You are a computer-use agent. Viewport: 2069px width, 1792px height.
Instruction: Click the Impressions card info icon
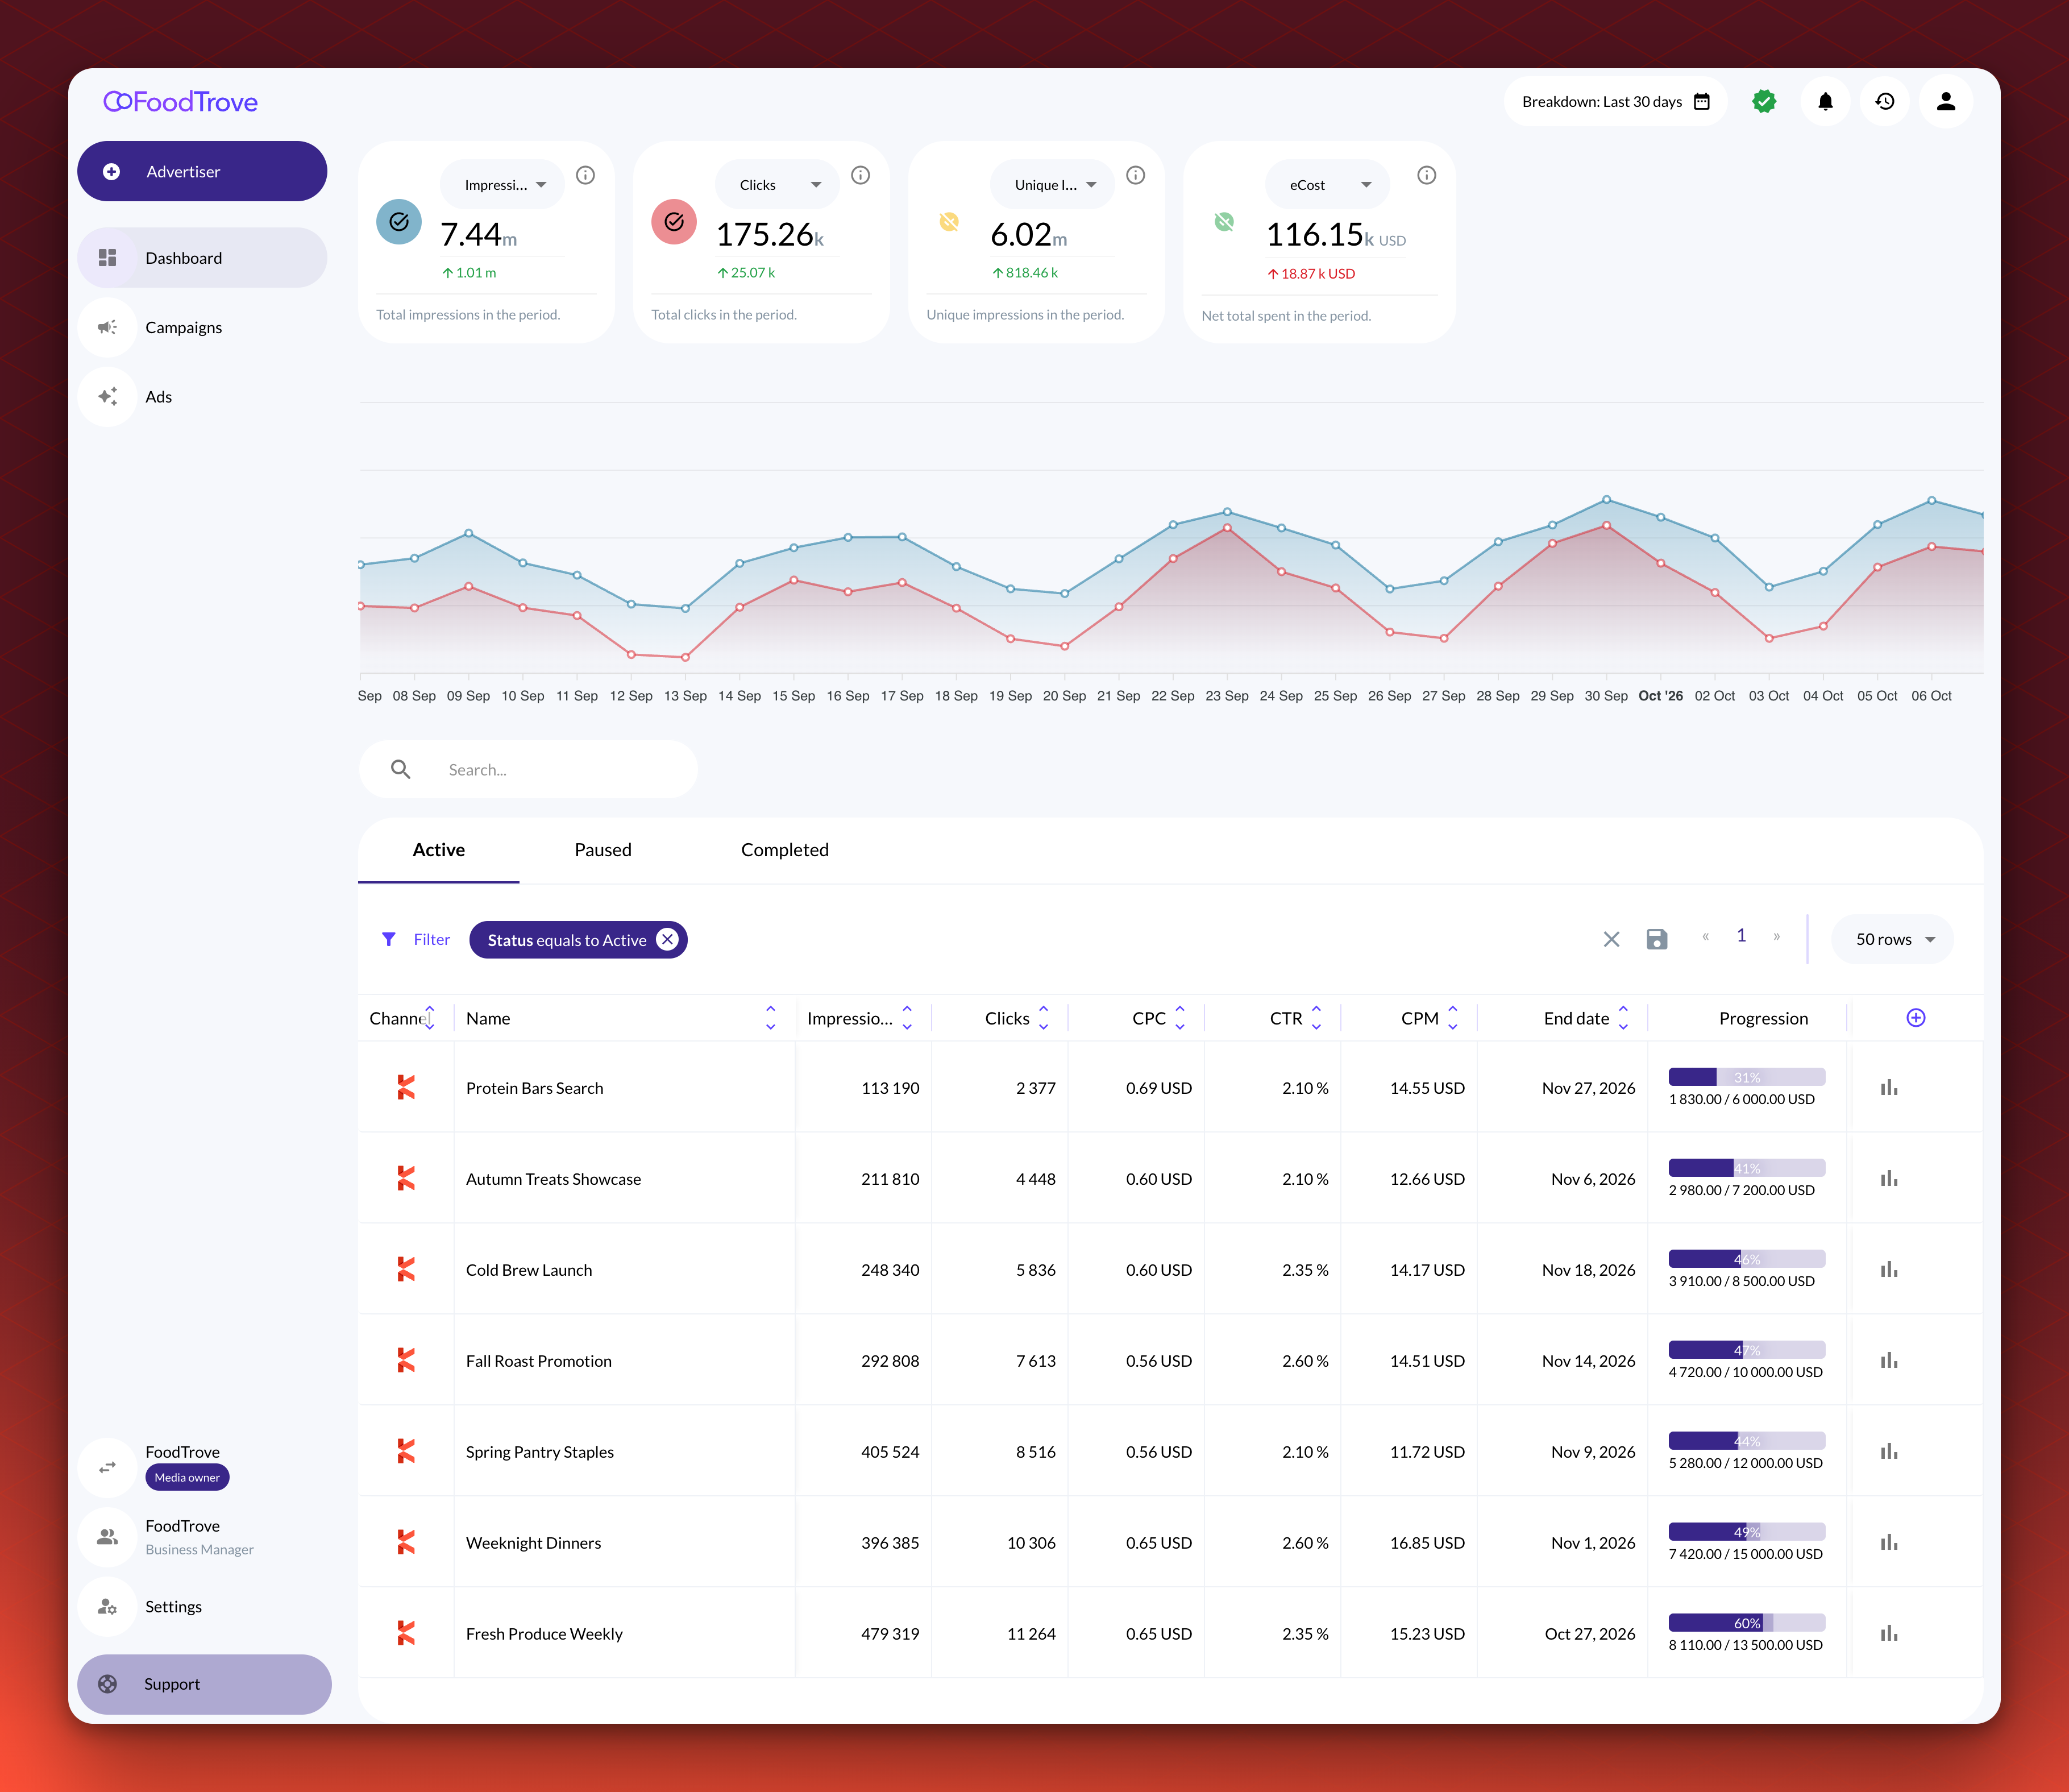[585, 175]
